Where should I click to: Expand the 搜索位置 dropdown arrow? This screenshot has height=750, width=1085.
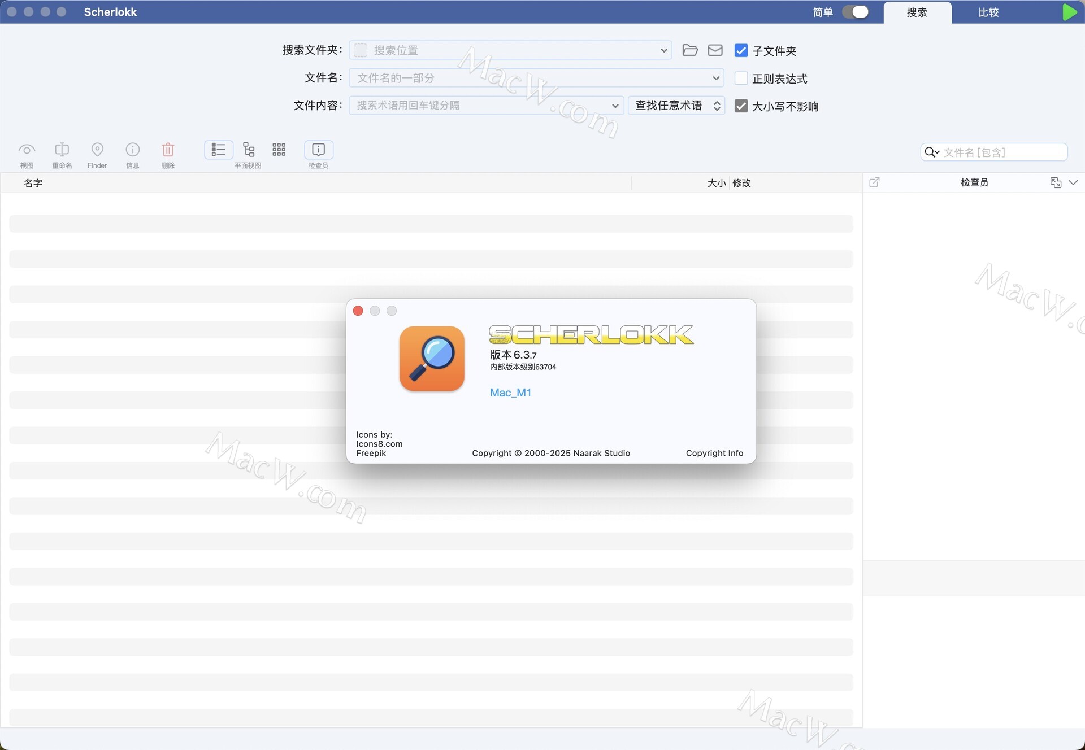[663, 50]
